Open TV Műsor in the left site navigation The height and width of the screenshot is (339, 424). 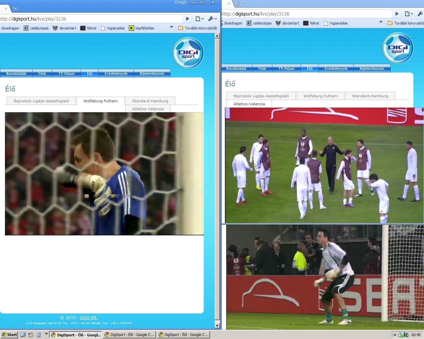tap(67, 73)
